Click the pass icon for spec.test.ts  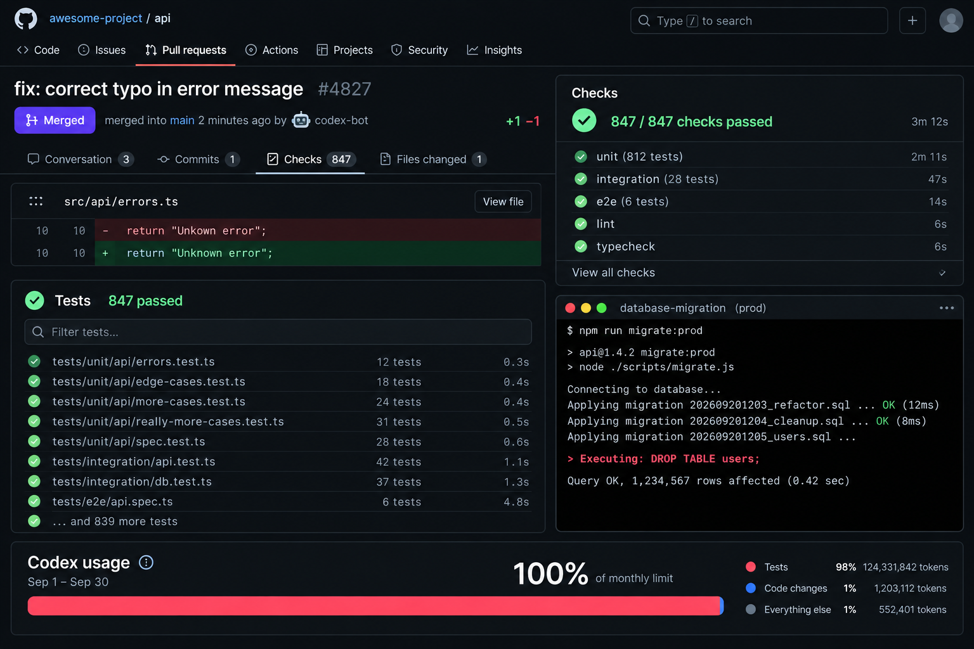(x=34, y=441)
